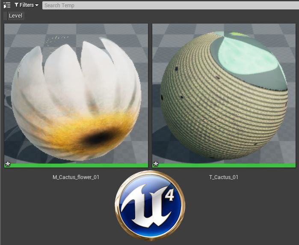
Task: Click the T_Cactus_01 asset name
Action: [224, 177]
